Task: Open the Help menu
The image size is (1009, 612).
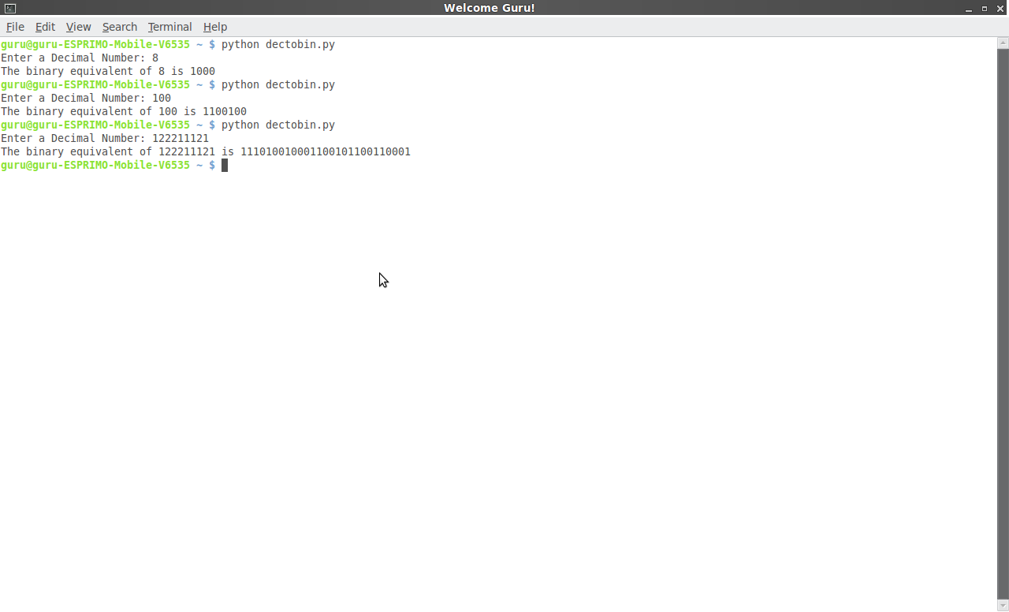Action: [215, 26]
